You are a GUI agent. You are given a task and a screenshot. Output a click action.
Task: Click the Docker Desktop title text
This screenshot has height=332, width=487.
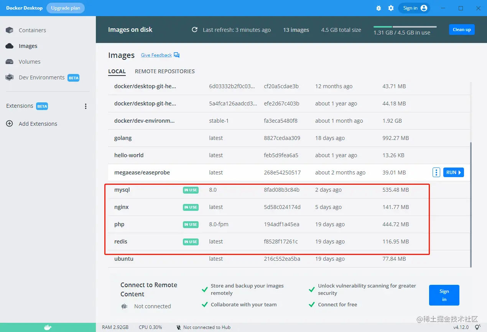24,8
